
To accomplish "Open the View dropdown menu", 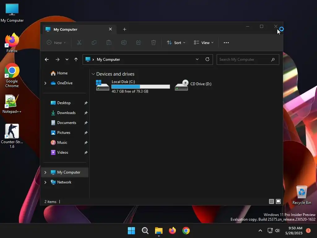I will [x=204, y=42].
